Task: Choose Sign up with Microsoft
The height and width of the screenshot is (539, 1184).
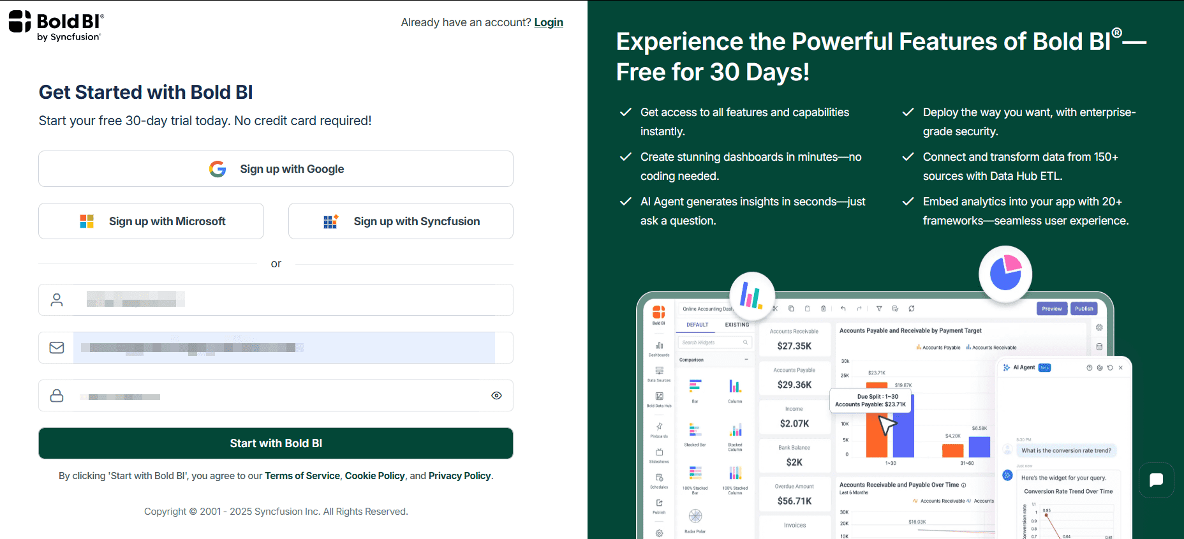Action: 151,221
